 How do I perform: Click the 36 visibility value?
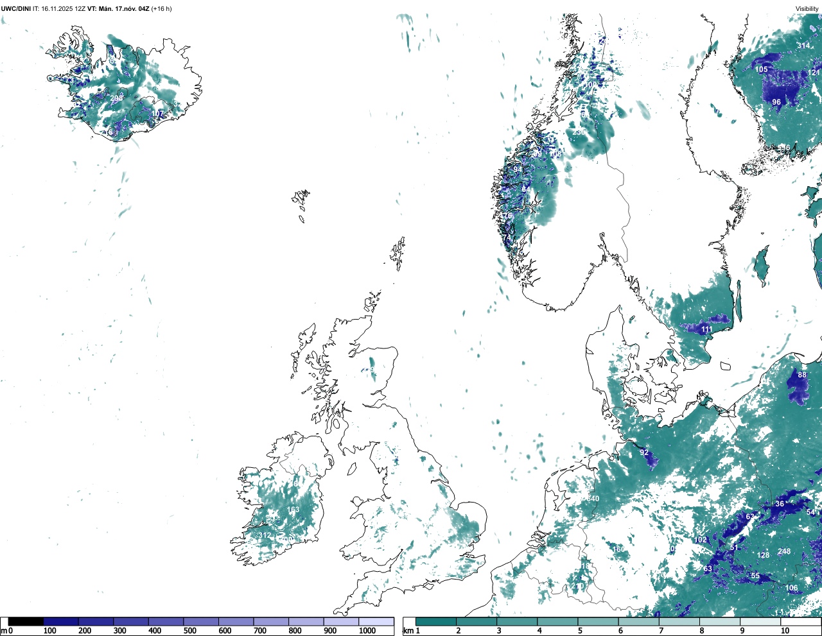(780, 504)
